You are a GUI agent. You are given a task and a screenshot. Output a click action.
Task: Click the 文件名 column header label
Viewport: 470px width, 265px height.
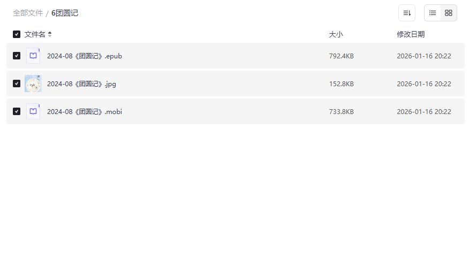(x=35, y=34)
